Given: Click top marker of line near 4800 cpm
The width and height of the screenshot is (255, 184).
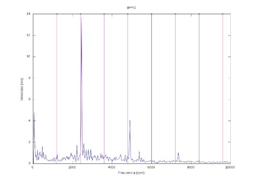Looking at the screenshot, I should [128, 14].
